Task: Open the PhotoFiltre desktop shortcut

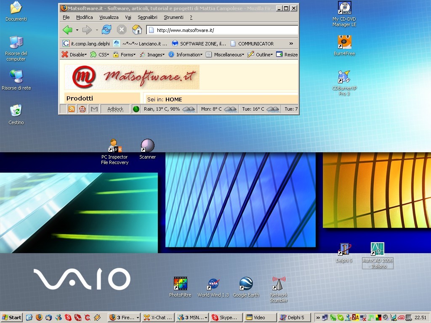Action: [x=180, y=287]
